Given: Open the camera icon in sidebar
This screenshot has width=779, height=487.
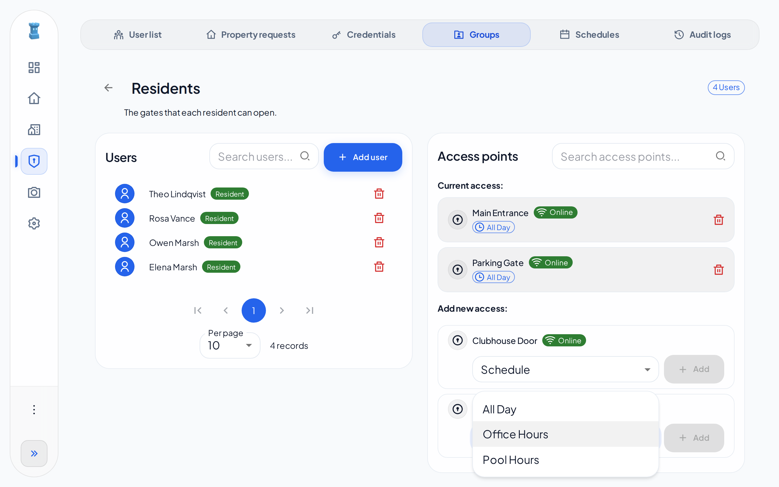Looking at the screenshot, I should coord(34,192).
